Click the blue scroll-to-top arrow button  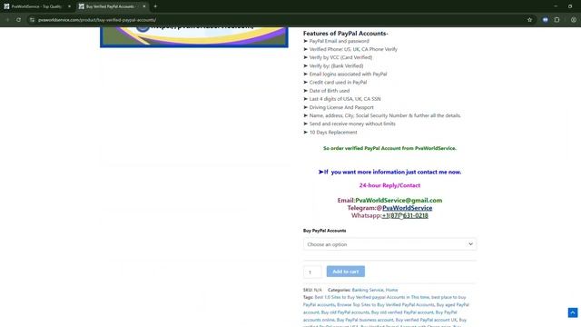tap(573, 312)
